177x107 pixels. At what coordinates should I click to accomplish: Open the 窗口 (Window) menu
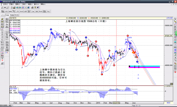pyautogui.click(x=37, y=4)
